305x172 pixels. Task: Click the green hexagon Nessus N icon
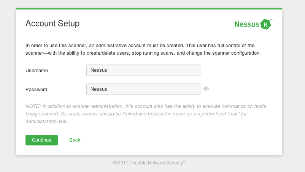coord(265,24)
